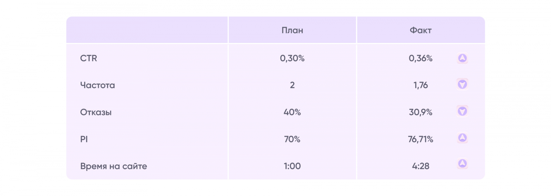The height and width of the screenshot is (196, 551).
Task: Click the down arrow icon beside Отказы 30,9%
Action: [x=462, y=111]
